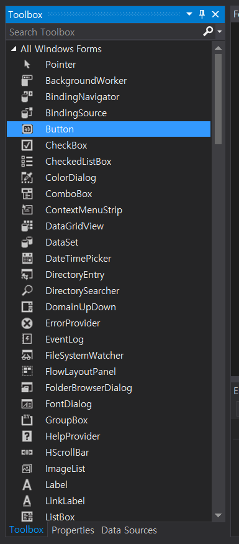The height and width of the screenshot is (544, 239).
Task: Click the BackgroundWorker component icon
Action: [x=27, y=81]
